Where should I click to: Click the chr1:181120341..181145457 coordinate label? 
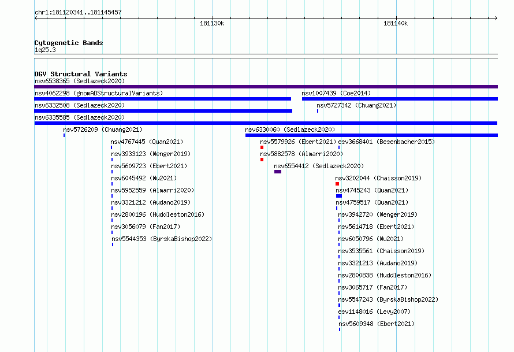click(x=78, y=13)
